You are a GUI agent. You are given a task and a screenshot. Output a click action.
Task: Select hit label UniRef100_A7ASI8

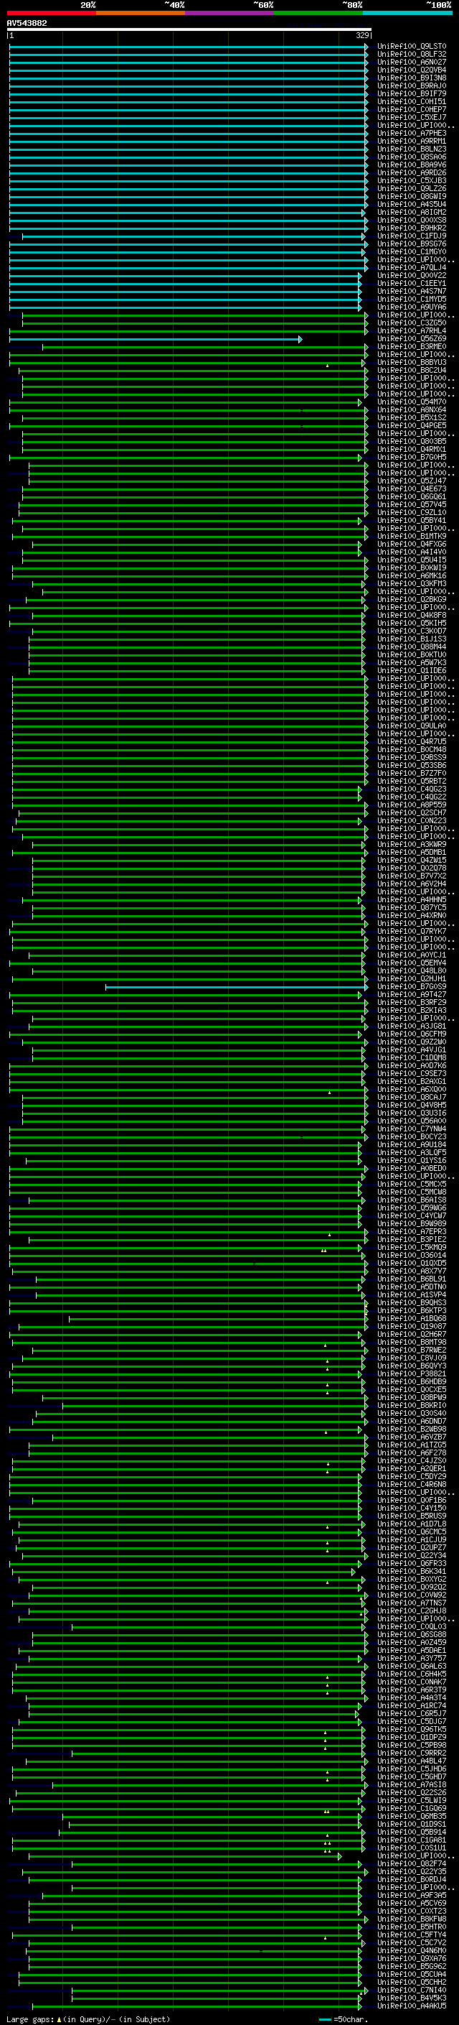coord(412,1784)
